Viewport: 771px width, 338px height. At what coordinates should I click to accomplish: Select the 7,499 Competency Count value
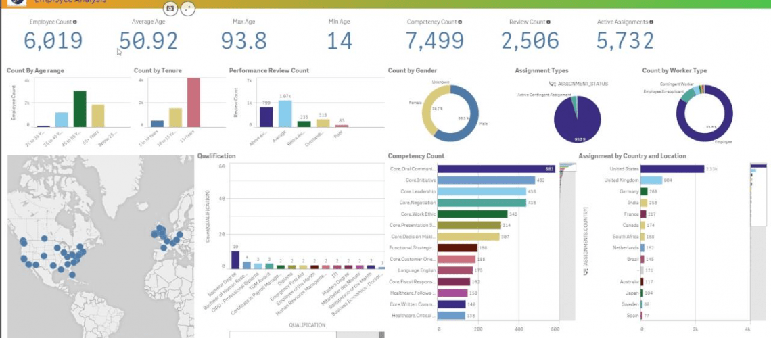[435, 41]
